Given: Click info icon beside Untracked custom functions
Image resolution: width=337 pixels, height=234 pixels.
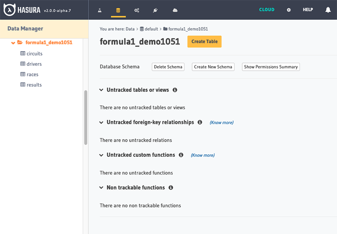Looking at the screenshot, I should (181, 155).
